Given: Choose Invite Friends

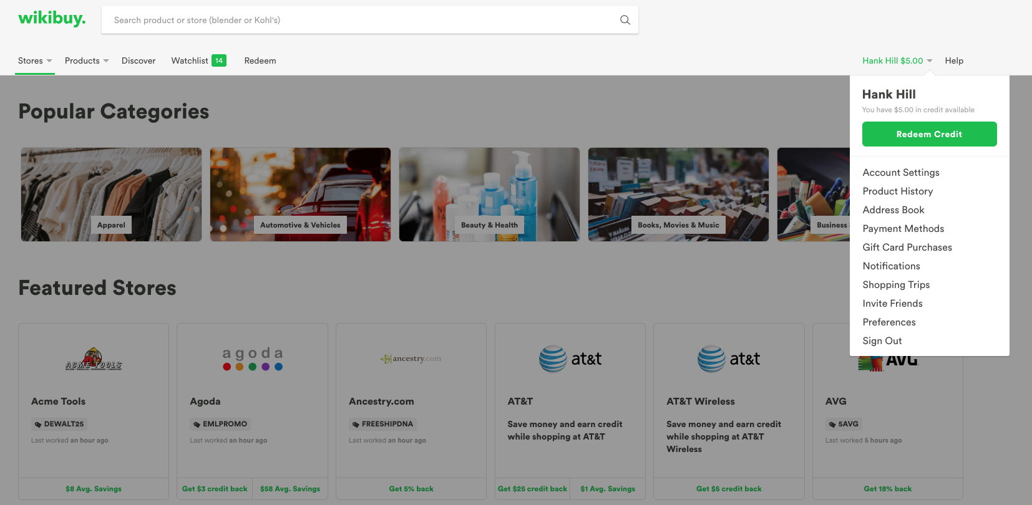Looking at the screenshot, I should 893,304.
